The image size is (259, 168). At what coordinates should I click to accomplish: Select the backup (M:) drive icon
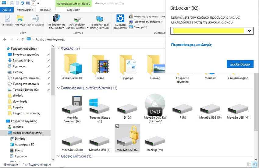[155, 141]
